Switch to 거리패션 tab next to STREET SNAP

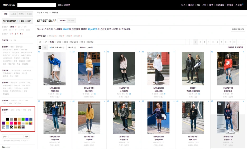point(62,21)
